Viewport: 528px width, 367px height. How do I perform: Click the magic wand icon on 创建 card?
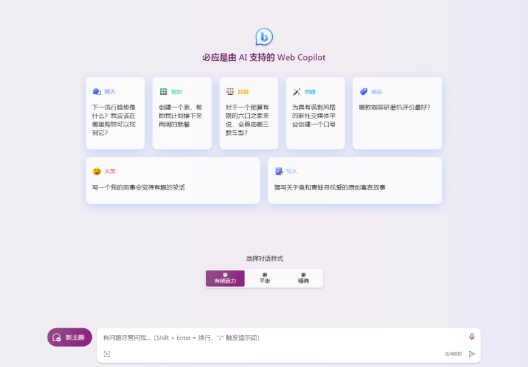pyautogui.click(x=297, y=92)
